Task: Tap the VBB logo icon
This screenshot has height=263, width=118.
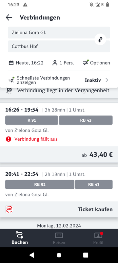Action: [x=9, y=209]
